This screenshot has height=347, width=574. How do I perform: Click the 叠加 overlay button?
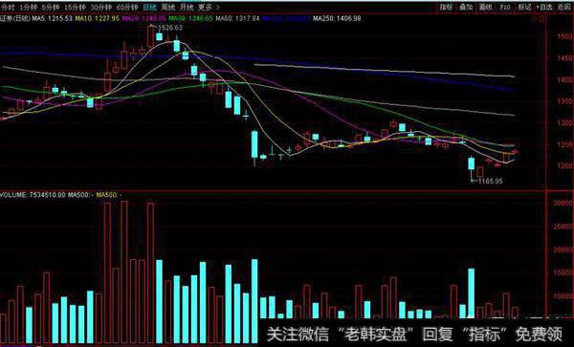[466, 7]
